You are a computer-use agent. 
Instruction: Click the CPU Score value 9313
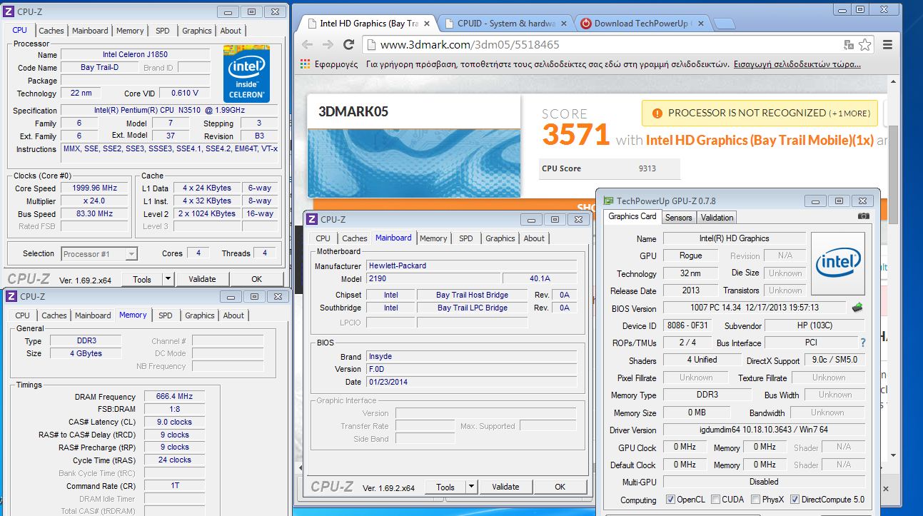pos(647,168)
